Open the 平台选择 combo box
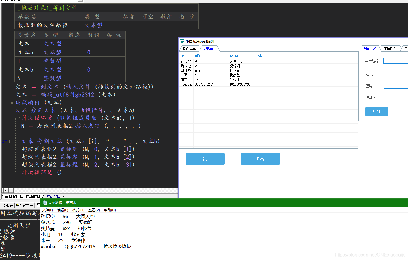408x260 pixels. coord(396,61)
